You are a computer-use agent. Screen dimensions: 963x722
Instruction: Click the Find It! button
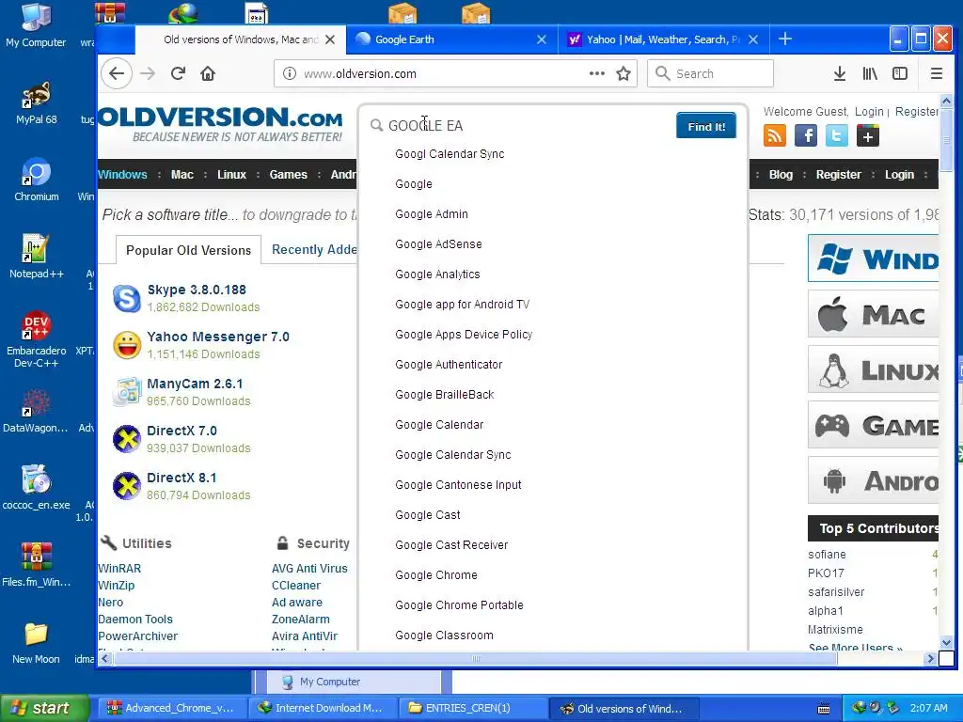tap(706, 126)
